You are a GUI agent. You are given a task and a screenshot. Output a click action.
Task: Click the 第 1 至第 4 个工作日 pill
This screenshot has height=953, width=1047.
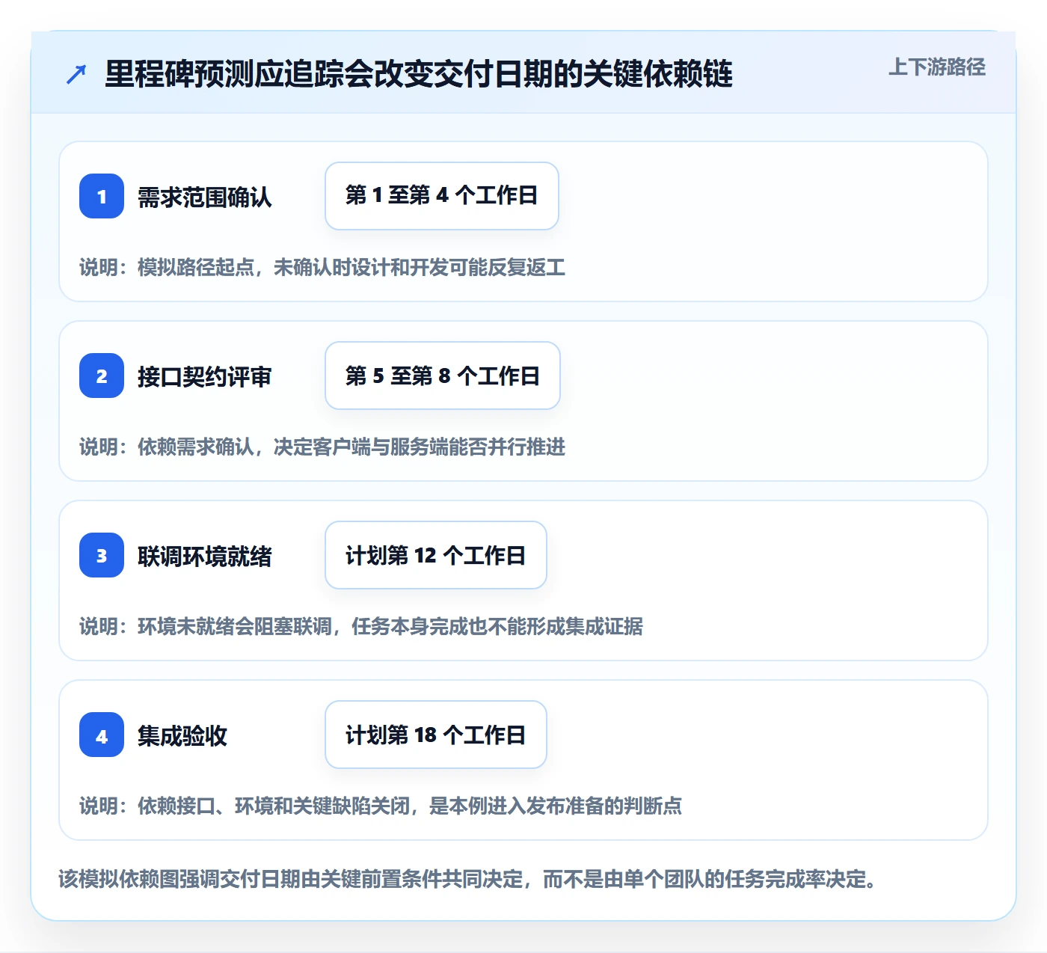[442, 196]
